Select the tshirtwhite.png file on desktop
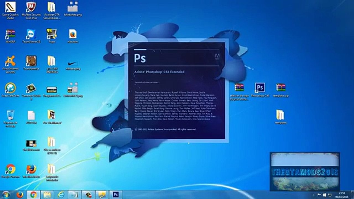 [x=73, y=9]
